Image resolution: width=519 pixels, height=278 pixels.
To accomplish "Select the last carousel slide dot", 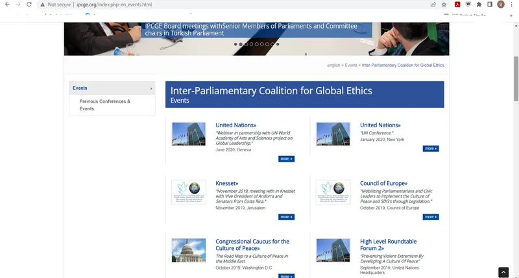I will [x=278, y=44].
